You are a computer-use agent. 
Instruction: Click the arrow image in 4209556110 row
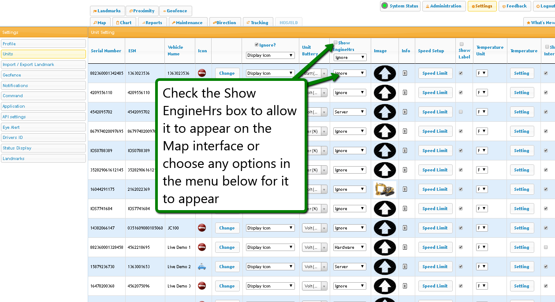384,93
